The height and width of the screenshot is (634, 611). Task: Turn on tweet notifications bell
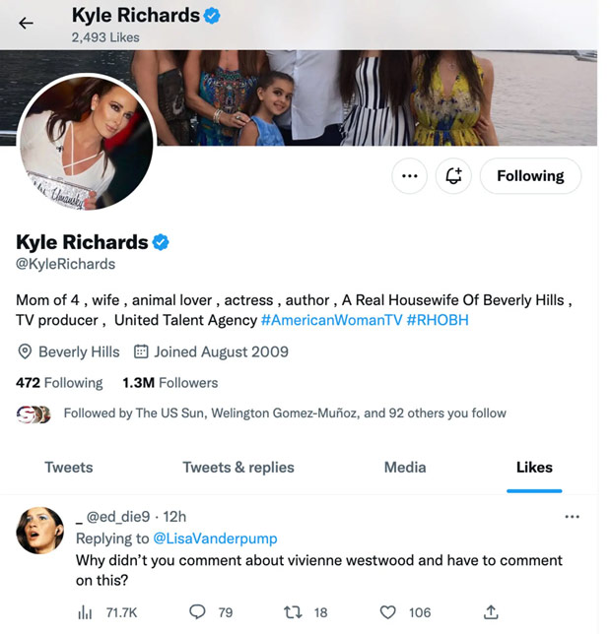tap(453, 176)
